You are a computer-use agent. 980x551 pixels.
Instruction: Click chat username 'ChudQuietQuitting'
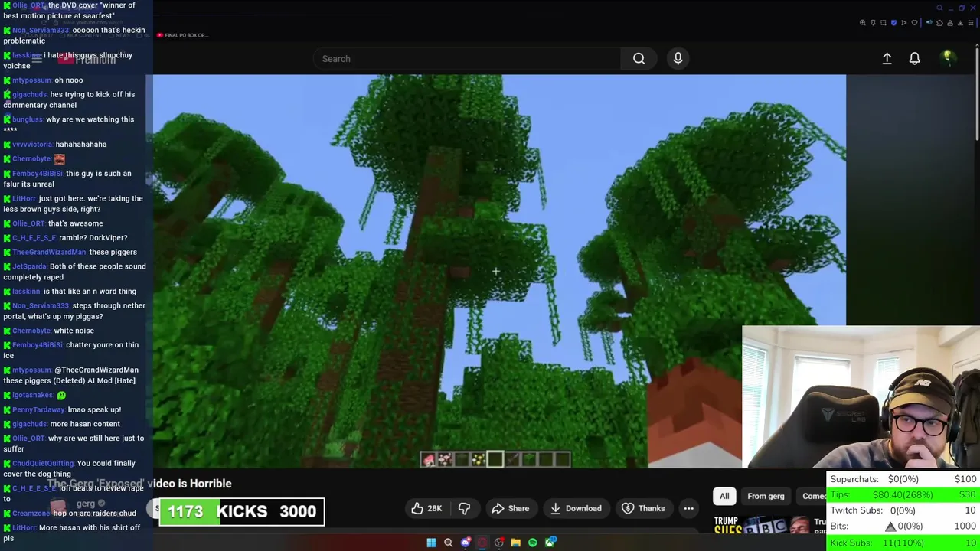pos(43,464)
